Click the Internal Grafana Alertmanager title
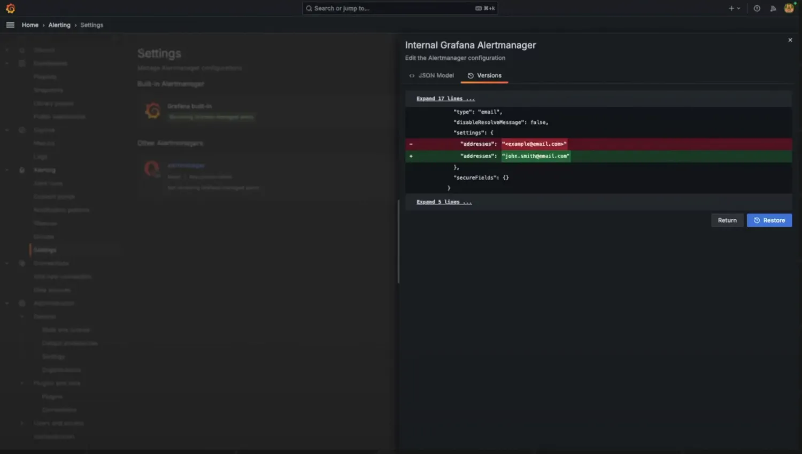This screenshot has height=454, width=802. tap(471, 45)
